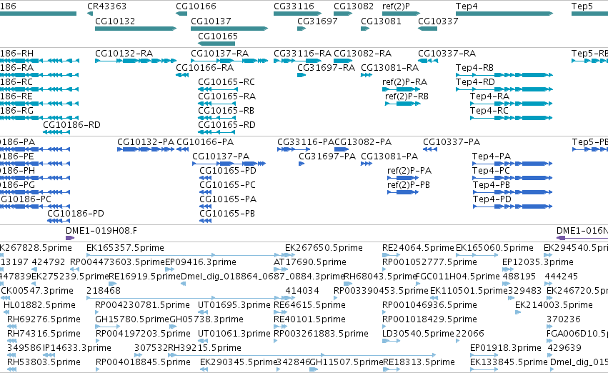The width and height of the screenshot is (608, 373).
Task: Click the ref(2)P gene label
Action: pos(396,6)
